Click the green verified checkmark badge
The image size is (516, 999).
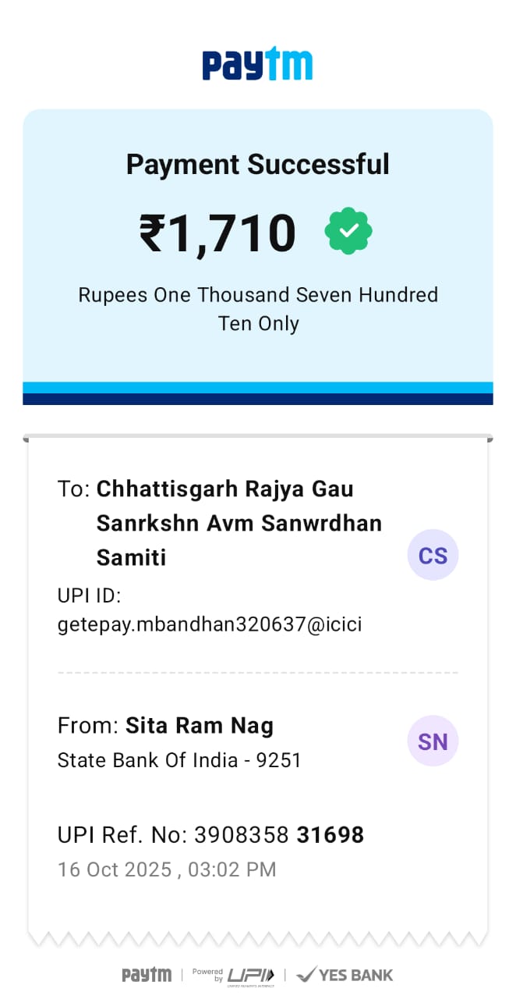tap(348, 231)
